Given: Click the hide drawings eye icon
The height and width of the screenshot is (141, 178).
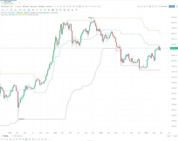Looking at the screenshot, I should coord(72,10).
